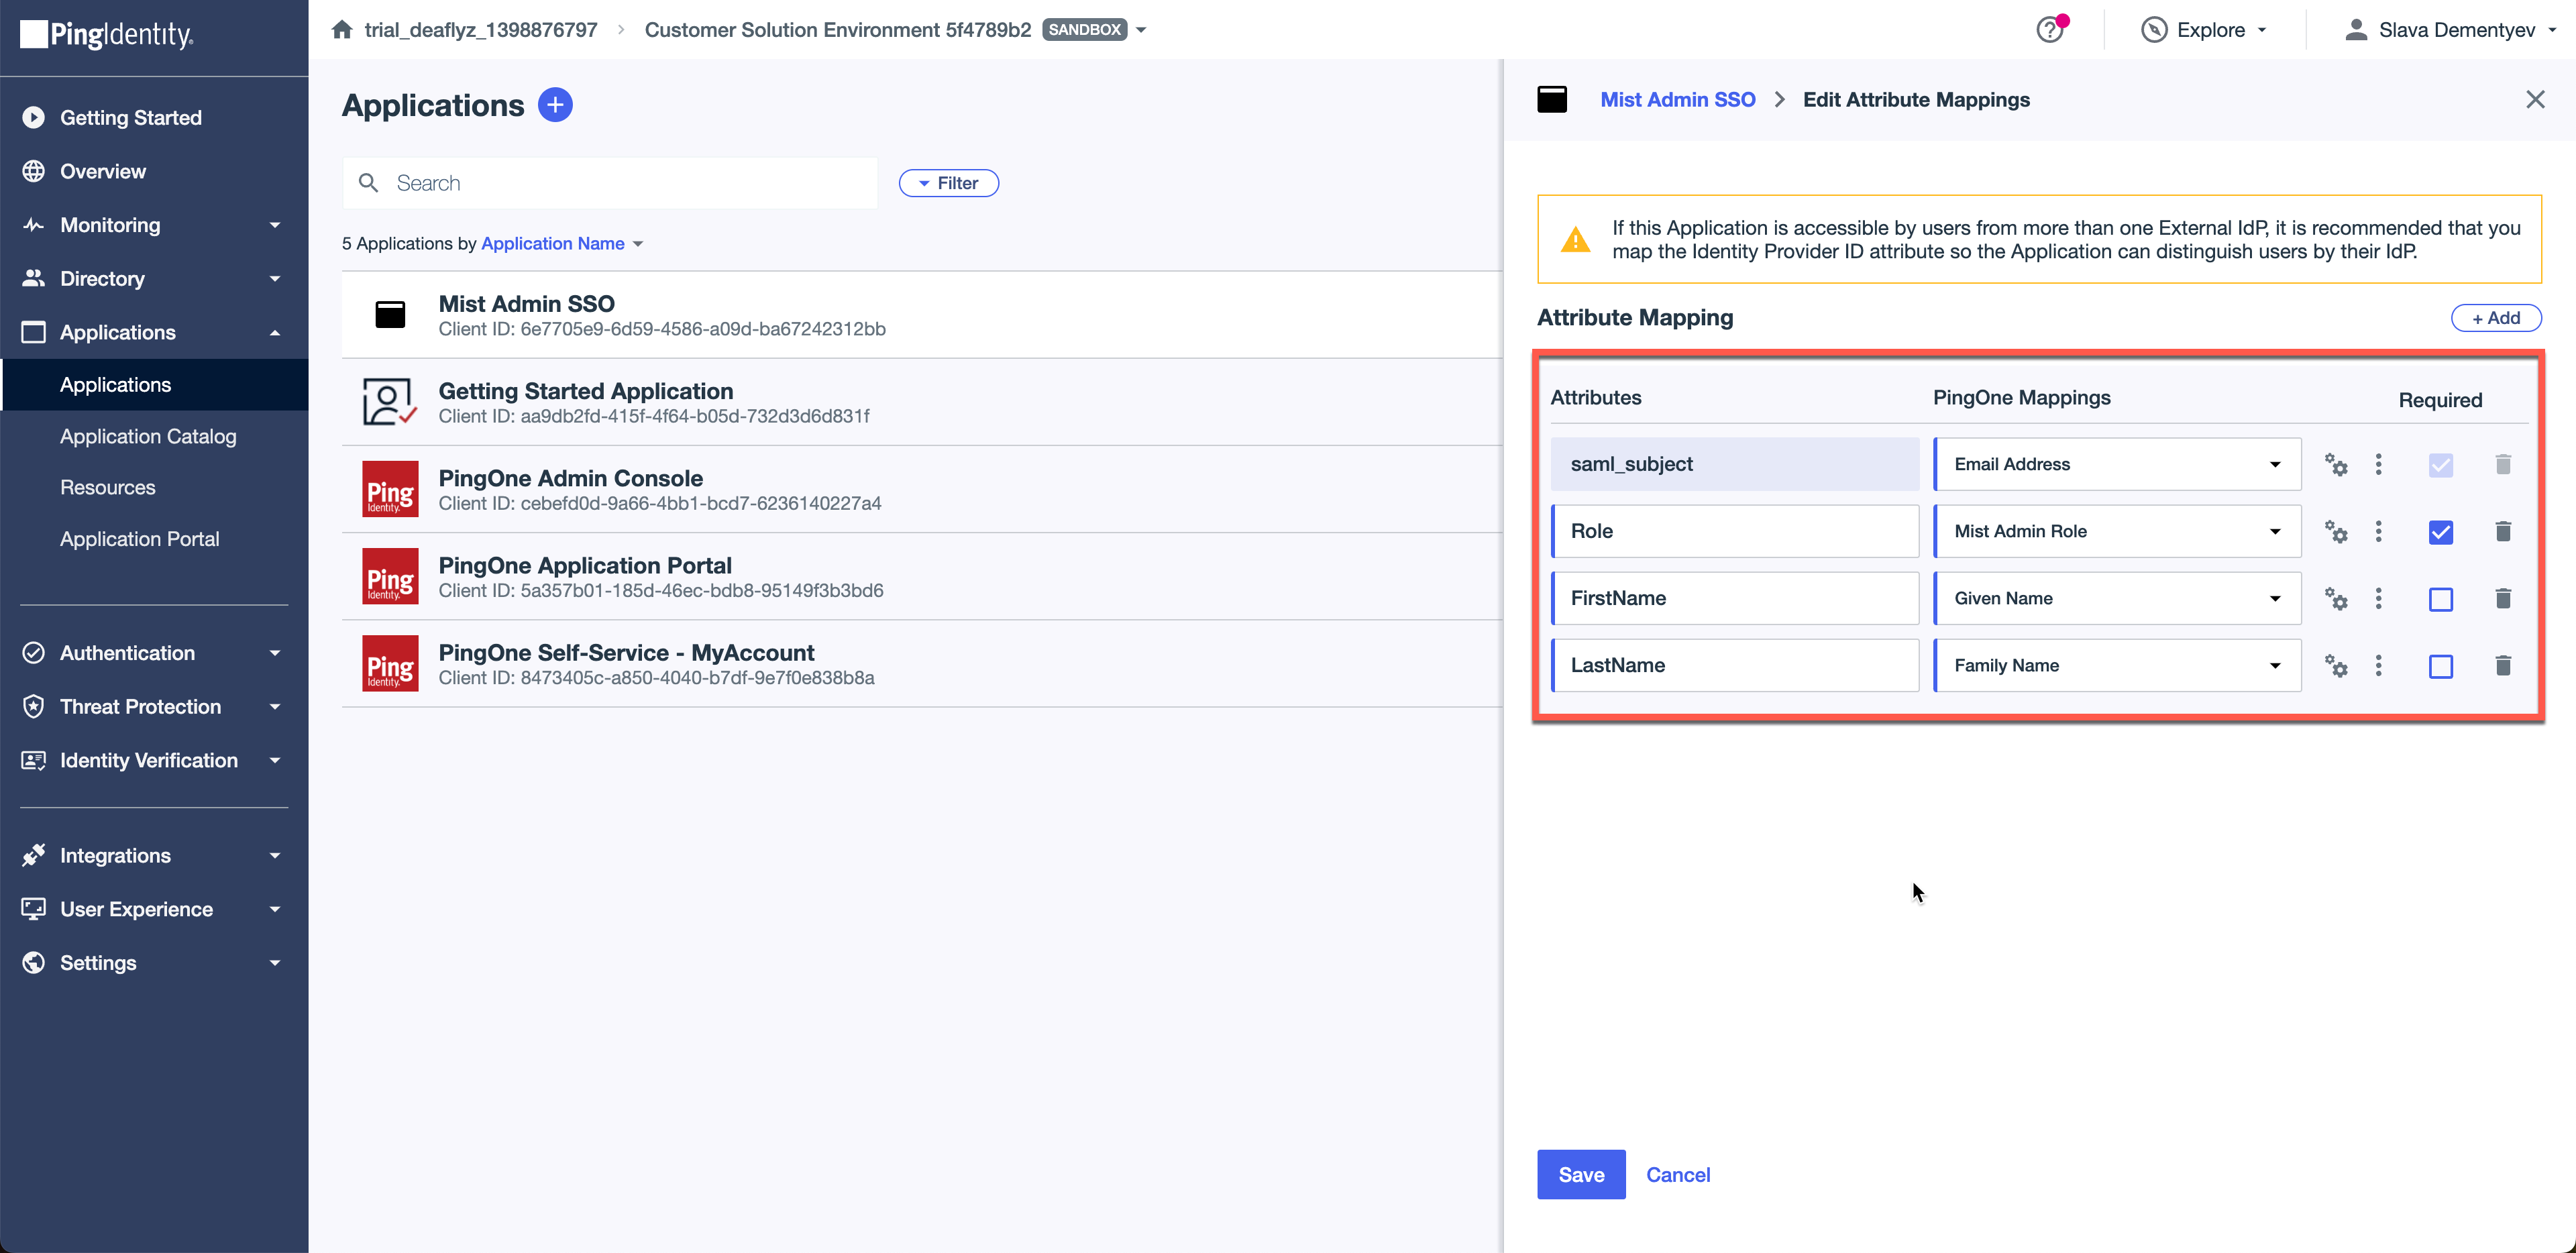Delete the LastName attribute mapping row
This screenshot has height=1253, width=2576.
2502,666
